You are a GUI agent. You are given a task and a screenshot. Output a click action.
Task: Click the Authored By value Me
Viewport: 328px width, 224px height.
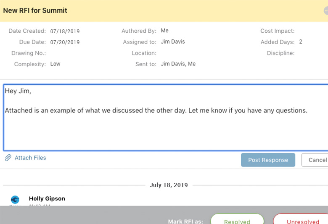tap(164, 31)
